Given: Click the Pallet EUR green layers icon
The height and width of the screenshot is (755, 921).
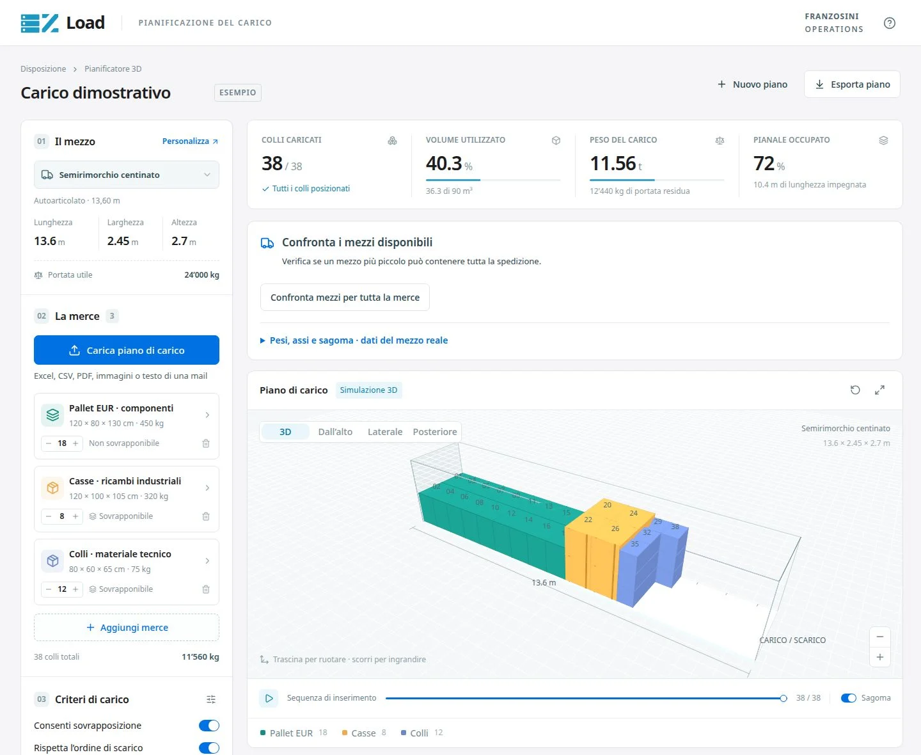Looking at the screenshot, I should (52, 415).
